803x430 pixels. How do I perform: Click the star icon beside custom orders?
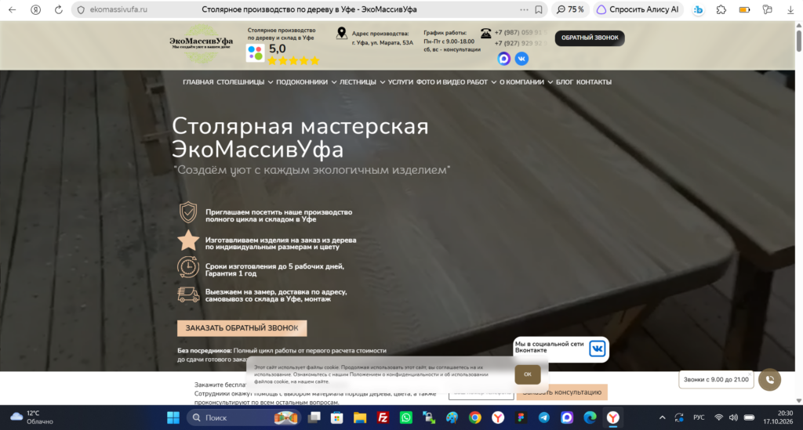coord(188,240)
